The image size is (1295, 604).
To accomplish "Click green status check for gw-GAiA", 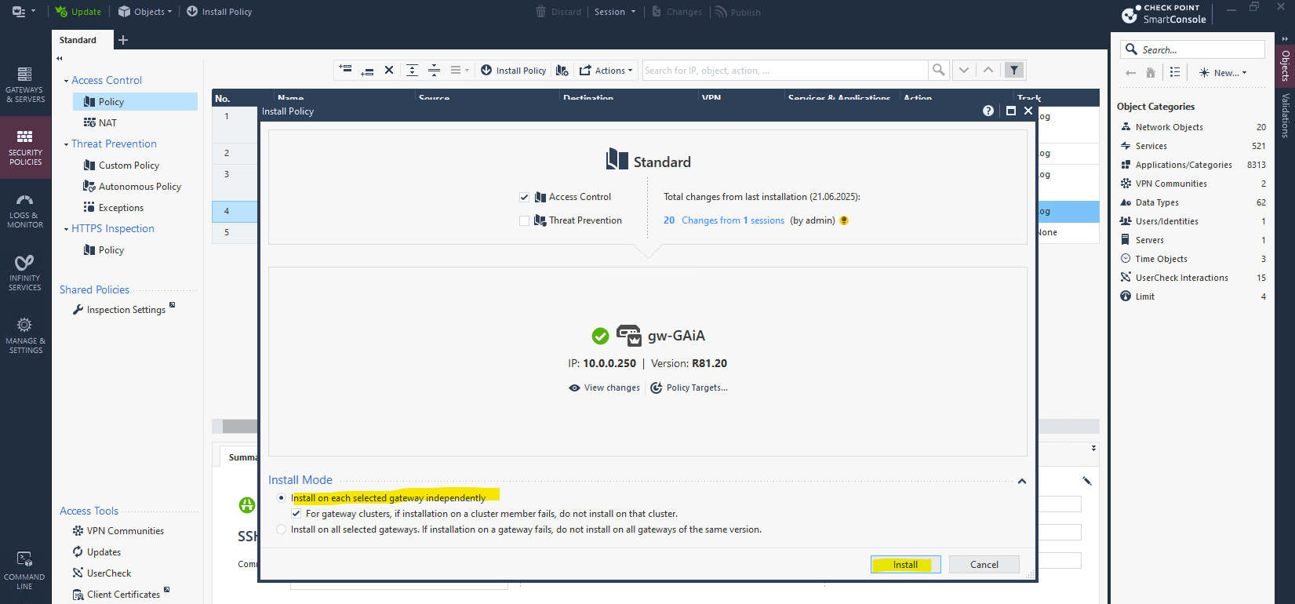I will [600, 336].
